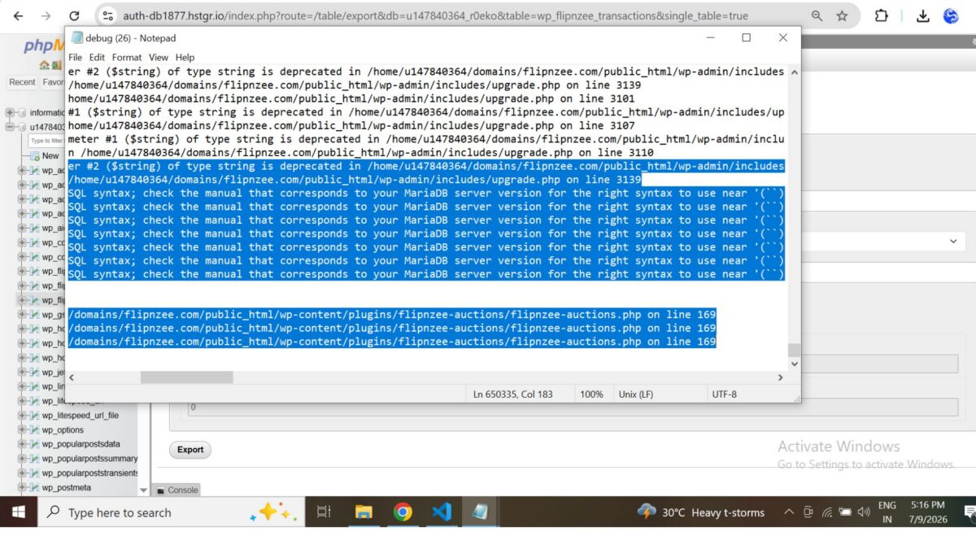Click the Notepad taskbar icon
976x549 pixels.
click(481, 512)
